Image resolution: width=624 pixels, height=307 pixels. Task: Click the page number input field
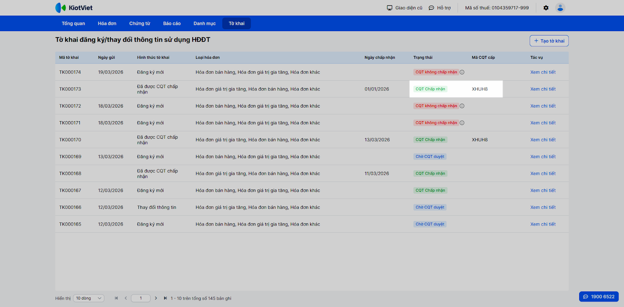point(141,298)
